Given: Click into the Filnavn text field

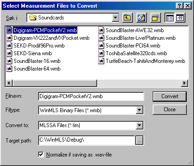Looking at the screenshot, I should [x=91, y=96].
